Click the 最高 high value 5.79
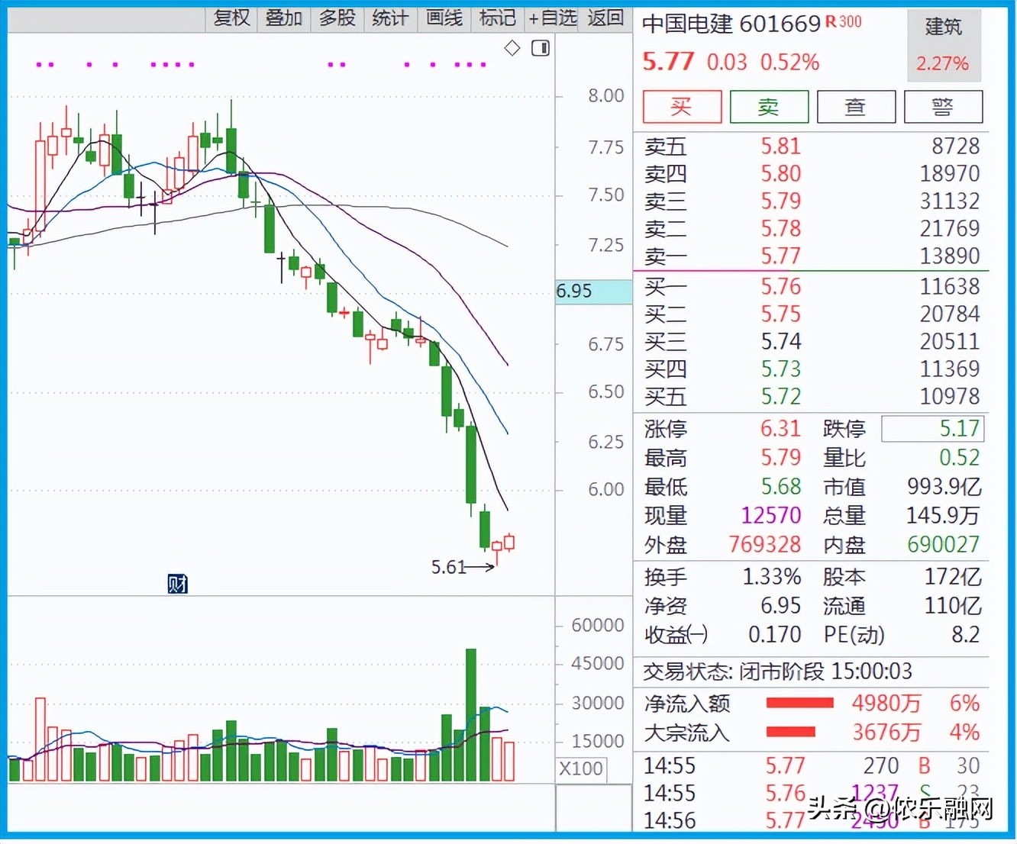Viewport: 1017px width, 844px height. (780, 457)
